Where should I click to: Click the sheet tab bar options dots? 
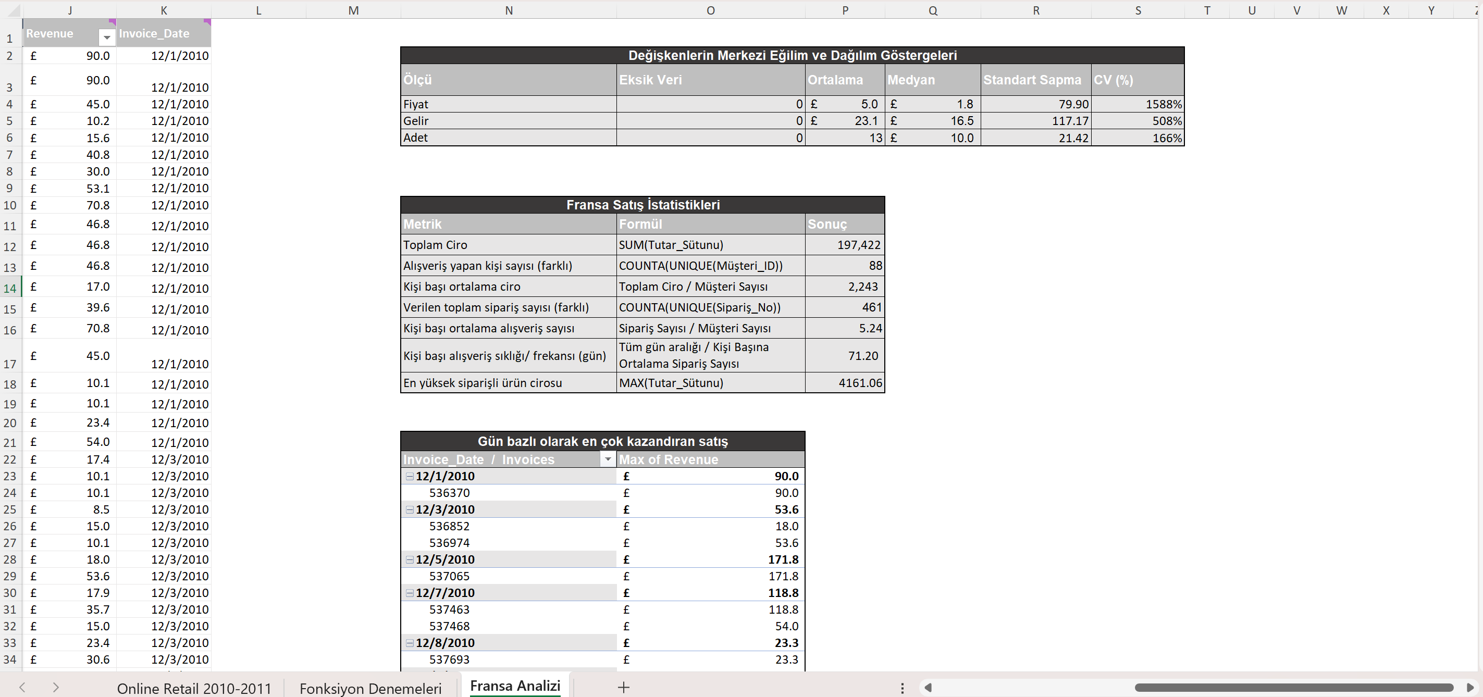[902, 688]
